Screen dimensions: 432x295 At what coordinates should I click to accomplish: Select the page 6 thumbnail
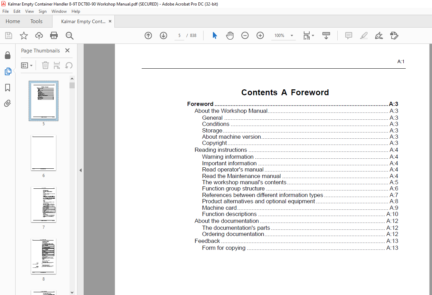click(x=44, y=153)
